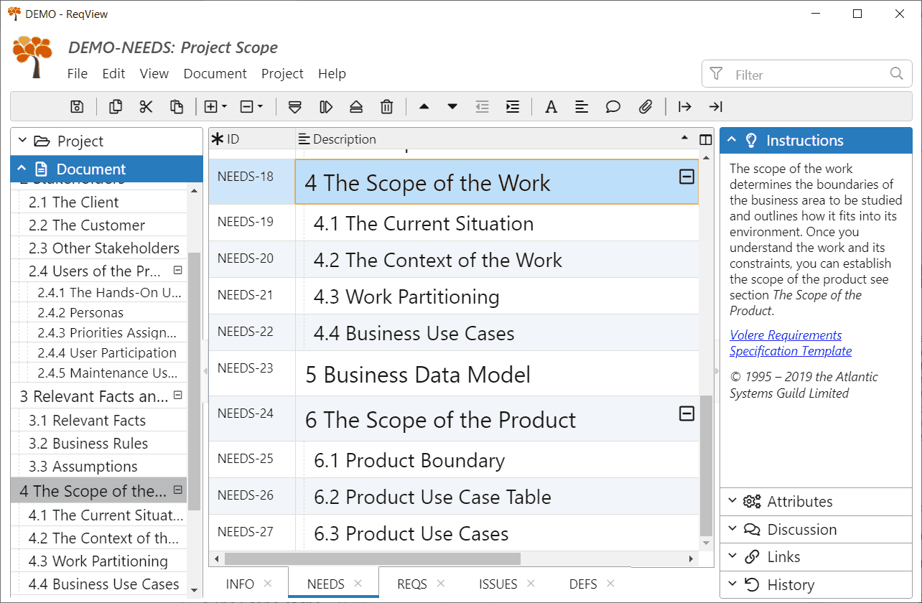This screenshot has height=603, width=922.
Task: Collapse the section for NEEDS-24 row
Action: click(x=686, y=413)
